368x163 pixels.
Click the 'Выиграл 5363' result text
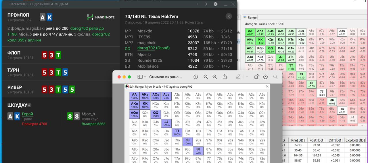[93, 124]
